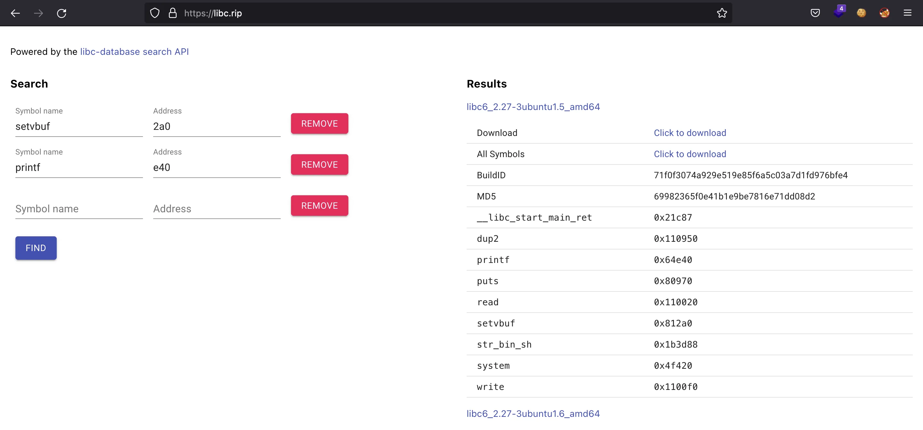The height and width of the screenshot is (430, 923).
Task: Select __libc_start_main_ret offset 0x21c87
Action: (673, 218)
